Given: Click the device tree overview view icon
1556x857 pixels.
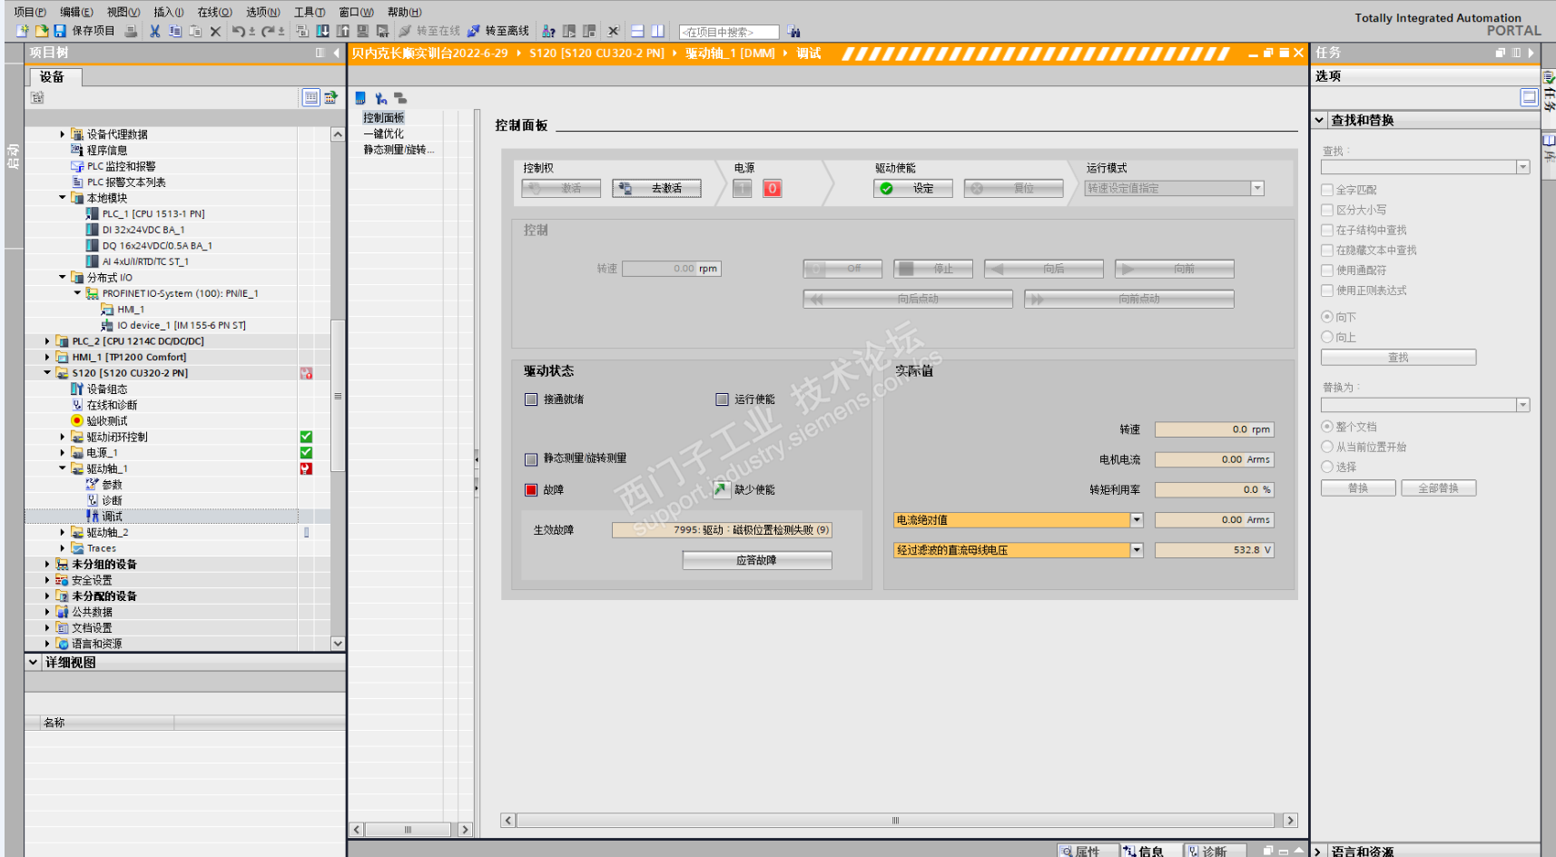Looking at the screenshot, I should (310, 97).
